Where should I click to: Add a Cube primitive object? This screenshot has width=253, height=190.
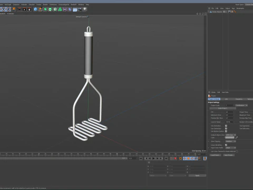point(35,9)
